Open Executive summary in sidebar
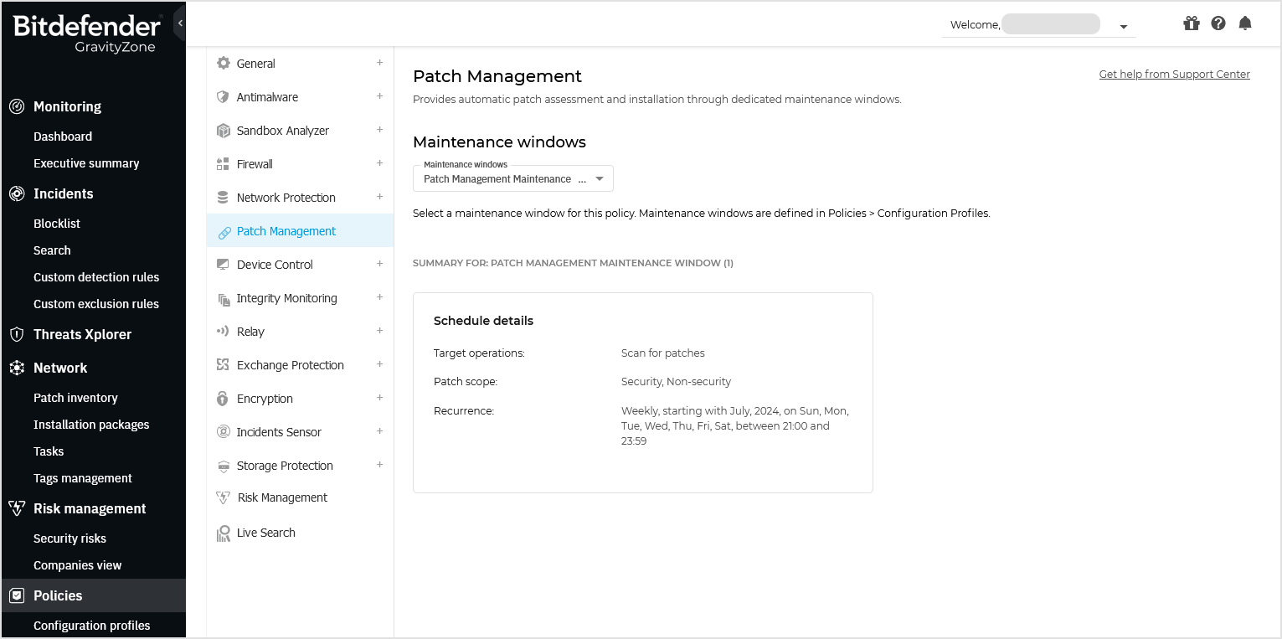Viewport: 1282px width, 639px height. pyautogui.click(x=86, y=163)
